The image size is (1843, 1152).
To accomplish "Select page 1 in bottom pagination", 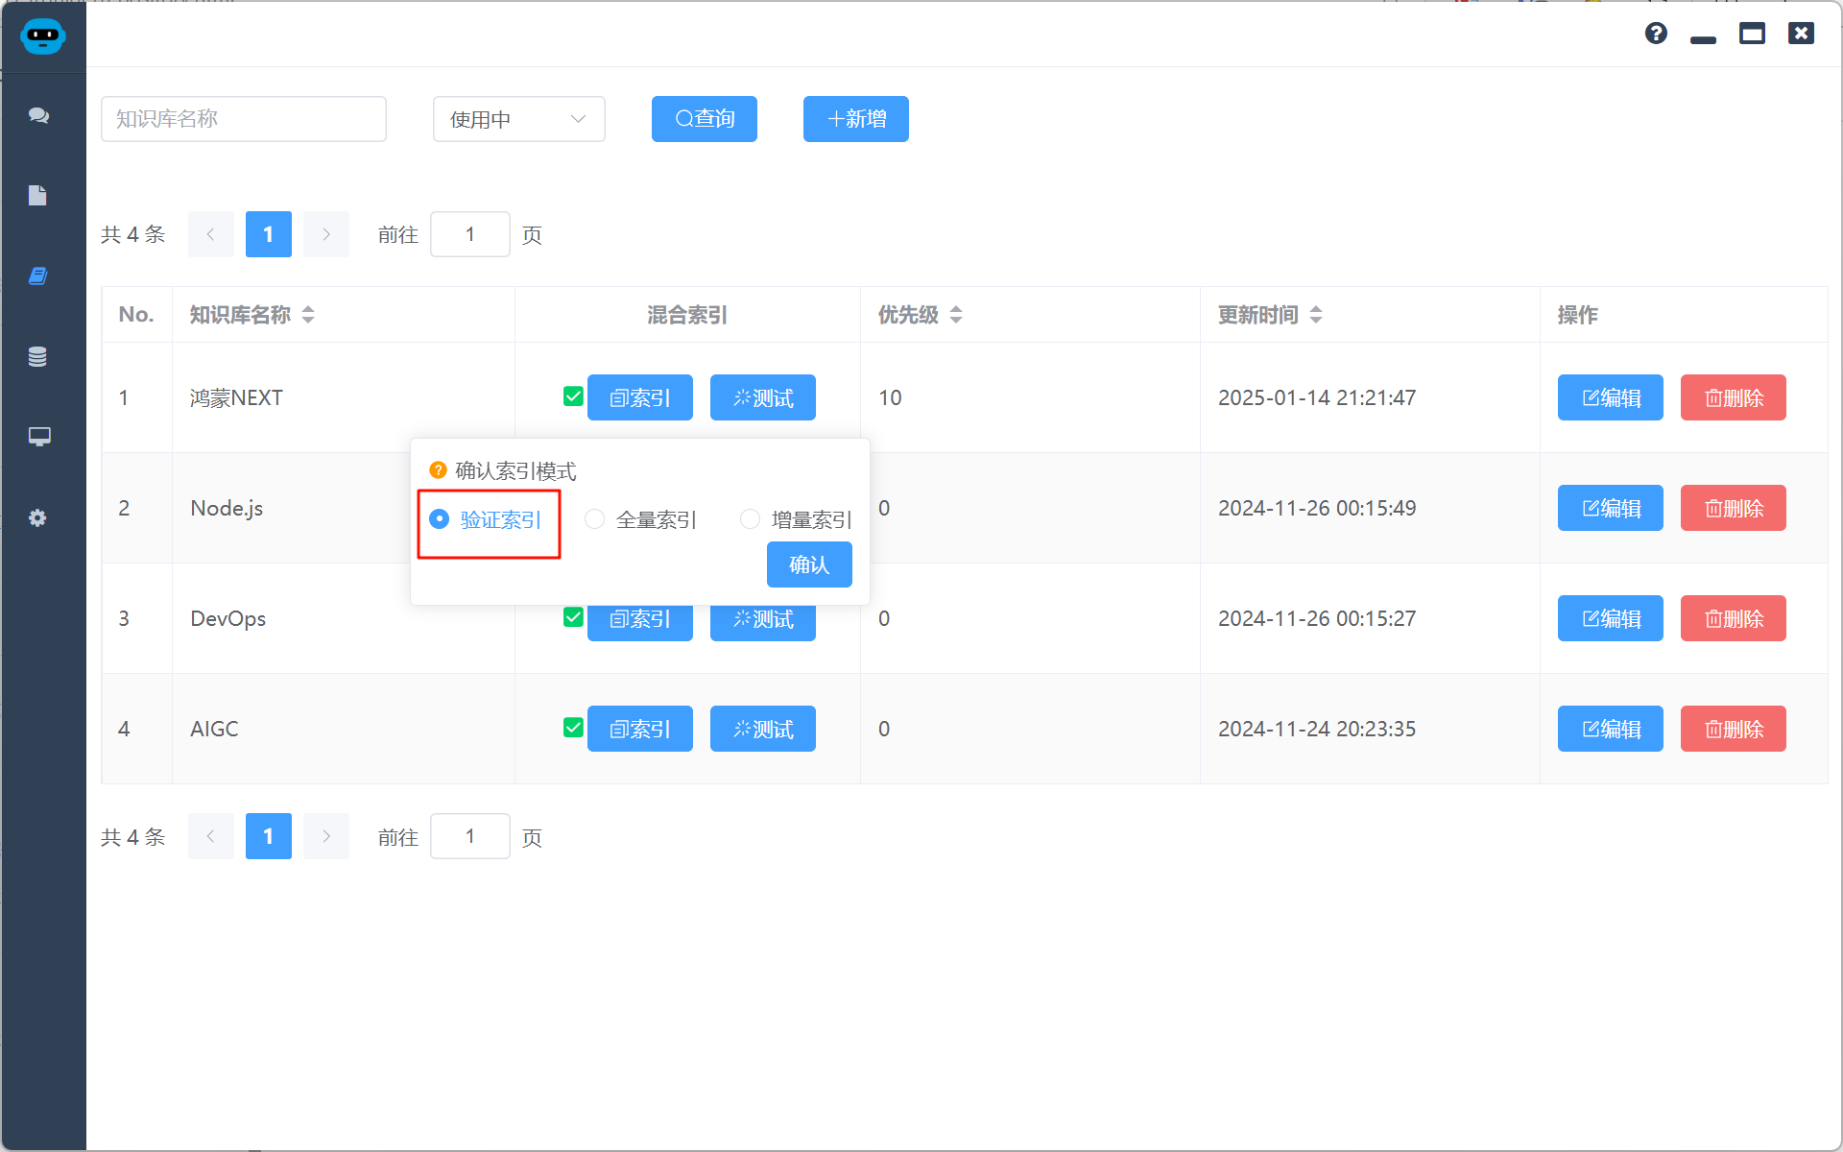I will tap(269, 836).
